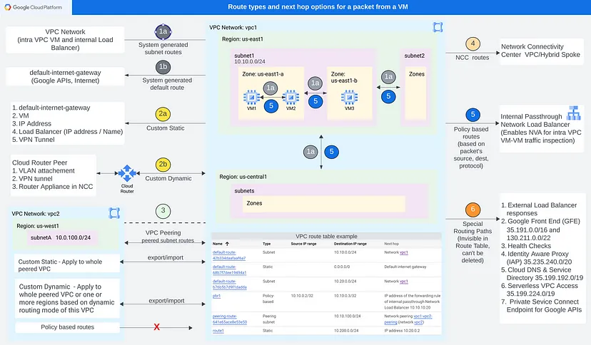Click 'VPC route table example' title
Screen dimensions: 591x345
(x=326, y=236)
